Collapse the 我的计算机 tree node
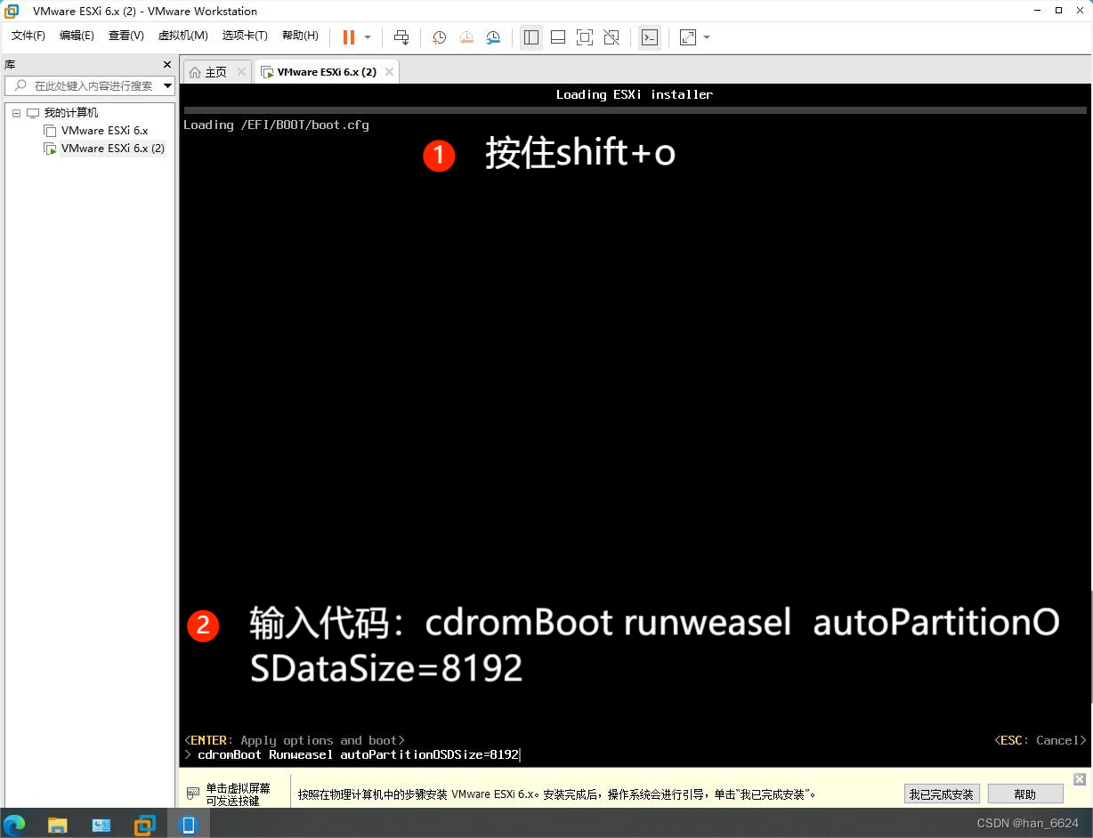 tap(16, 113)
